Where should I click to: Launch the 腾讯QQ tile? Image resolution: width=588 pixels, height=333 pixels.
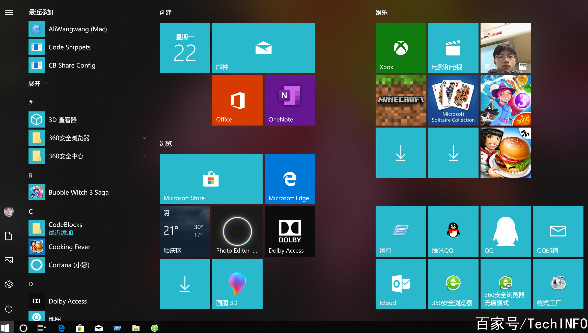click(x=453, y=231)
